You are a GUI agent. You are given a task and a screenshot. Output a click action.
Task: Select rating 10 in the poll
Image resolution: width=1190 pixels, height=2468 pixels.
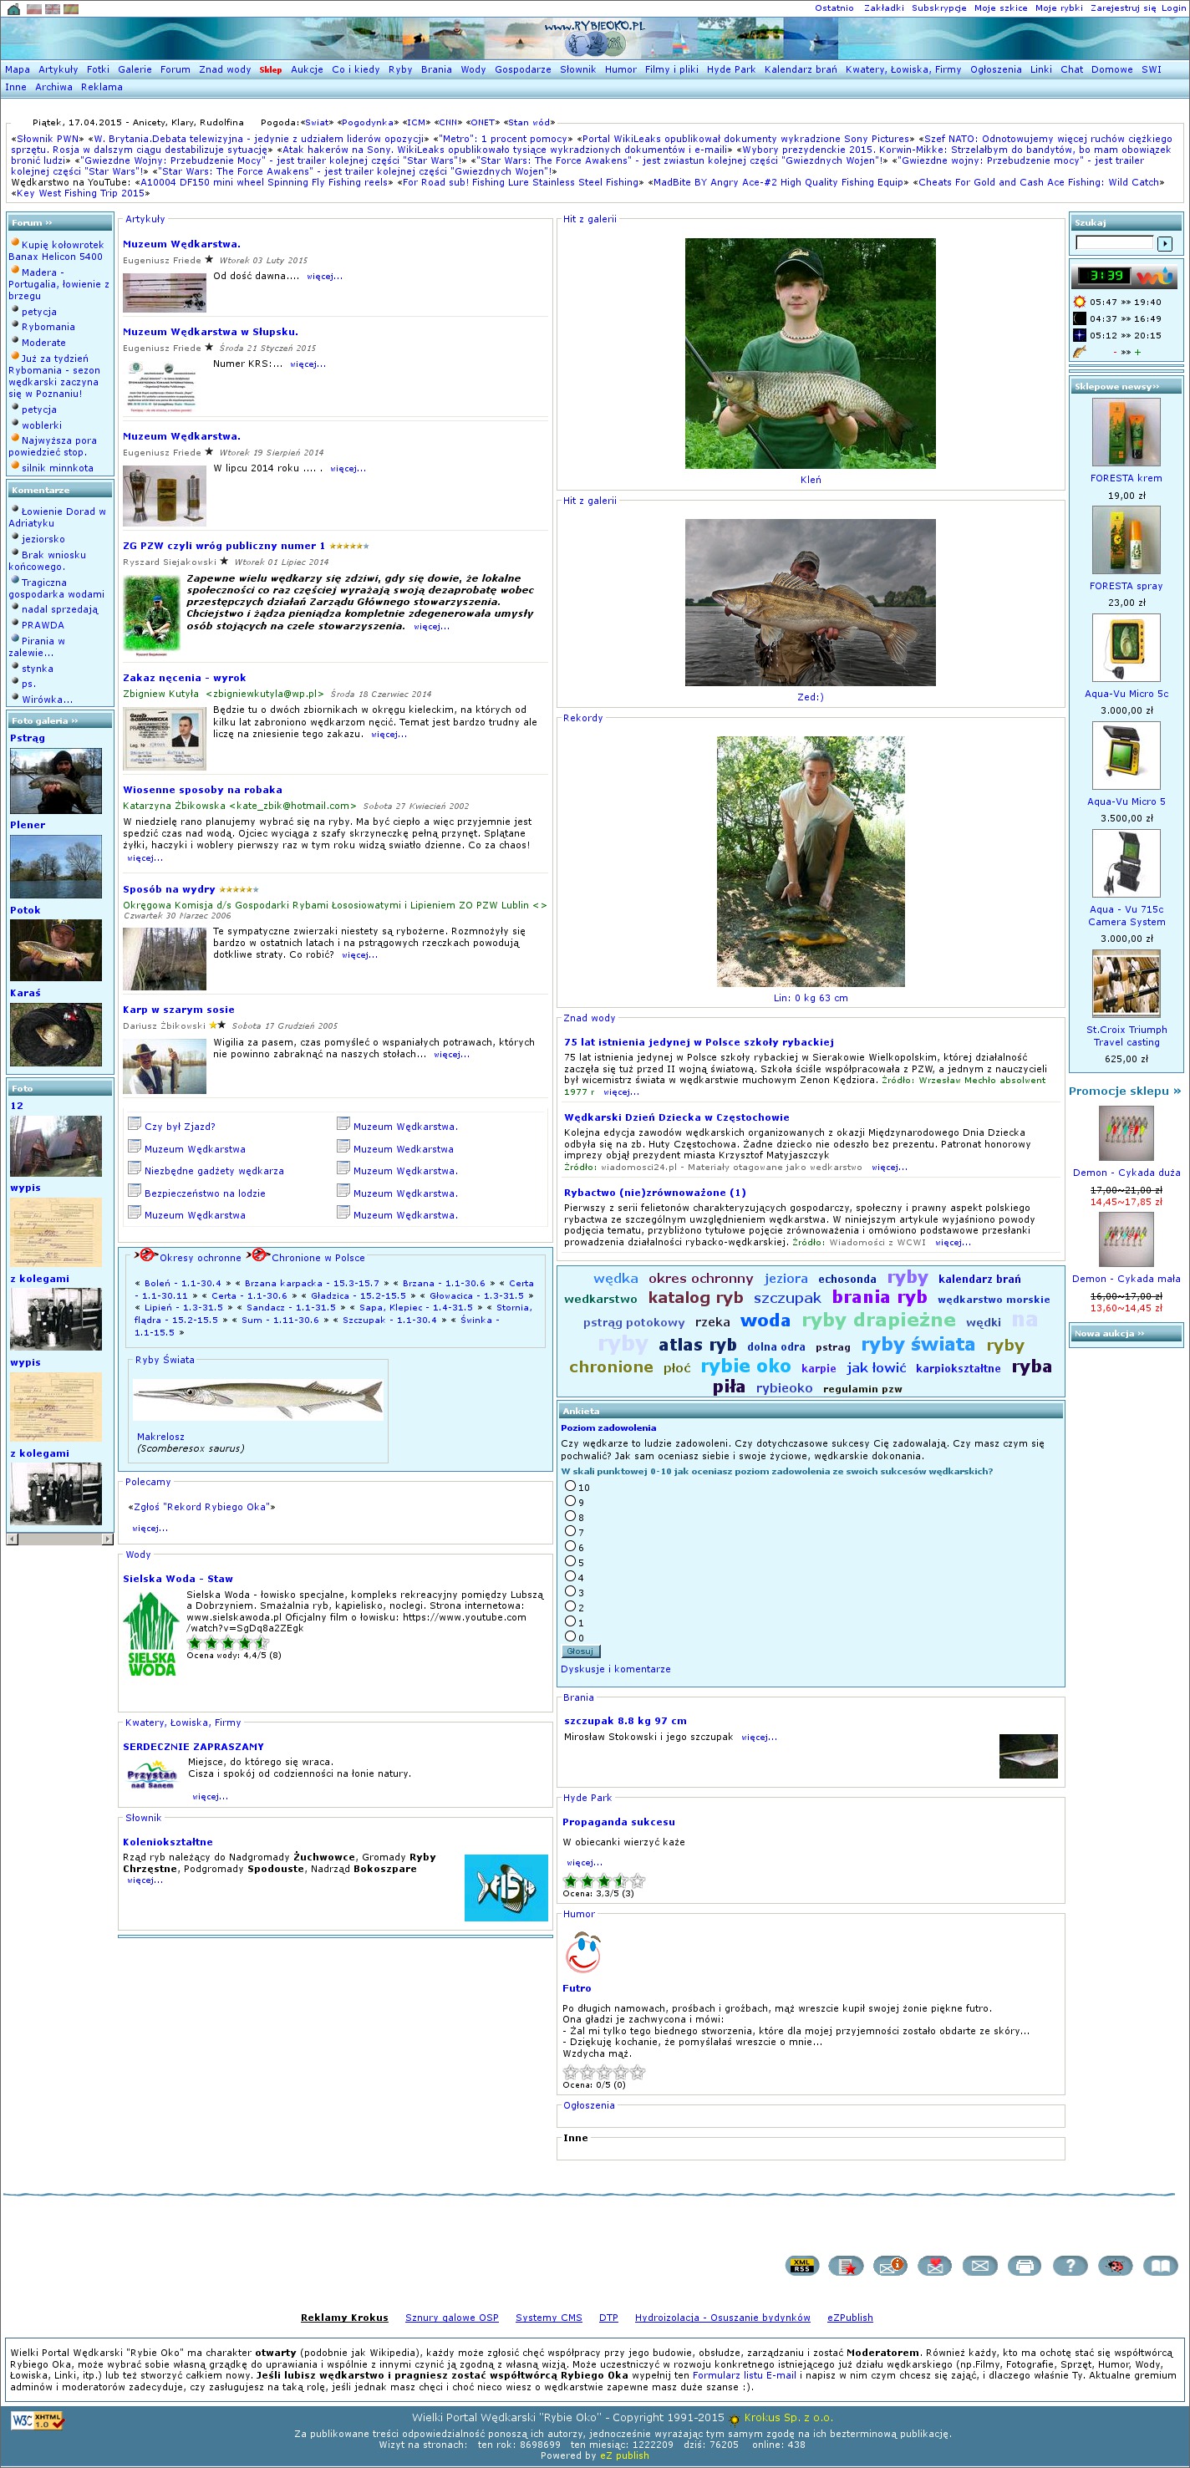(570, 1486)
